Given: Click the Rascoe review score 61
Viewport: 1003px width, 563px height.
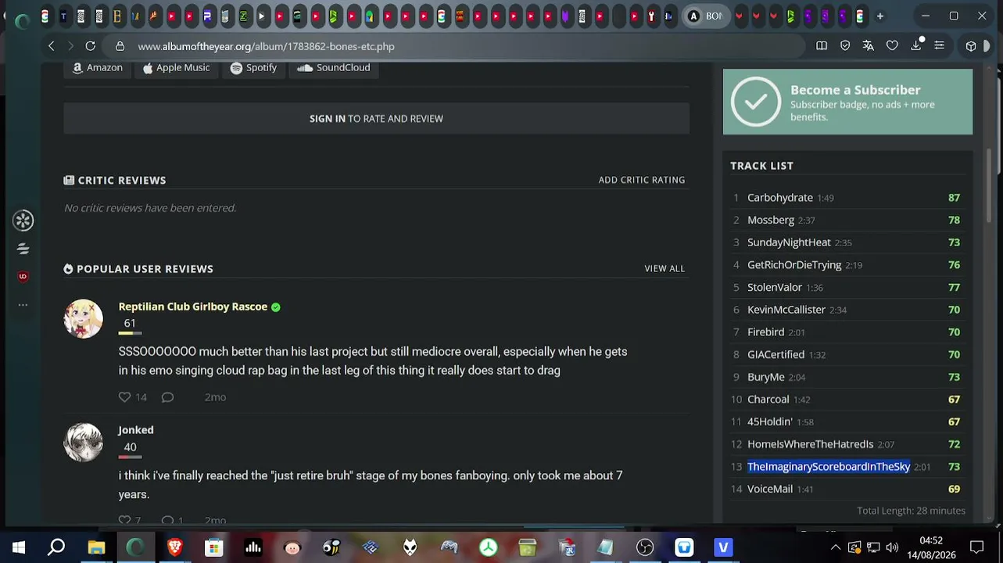Looking at the screenshot, I should tap(130, 324).
